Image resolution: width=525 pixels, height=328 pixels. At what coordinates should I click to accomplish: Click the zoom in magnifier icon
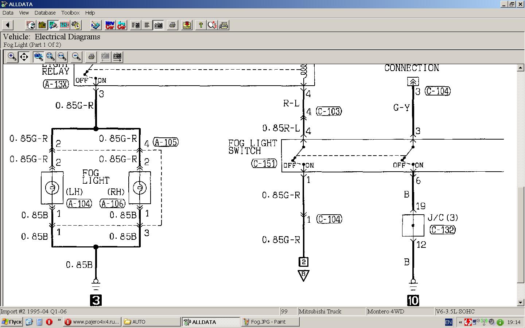pos(12,57)
